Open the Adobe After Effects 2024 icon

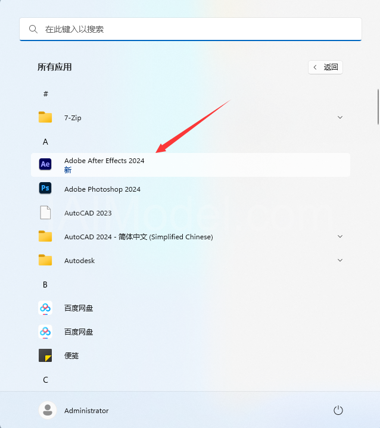coord(45,164)
